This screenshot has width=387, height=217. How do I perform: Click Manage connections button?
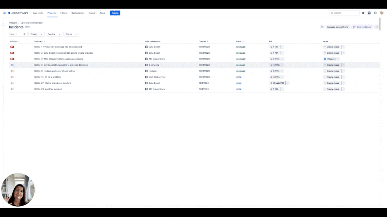coord(338,27)
